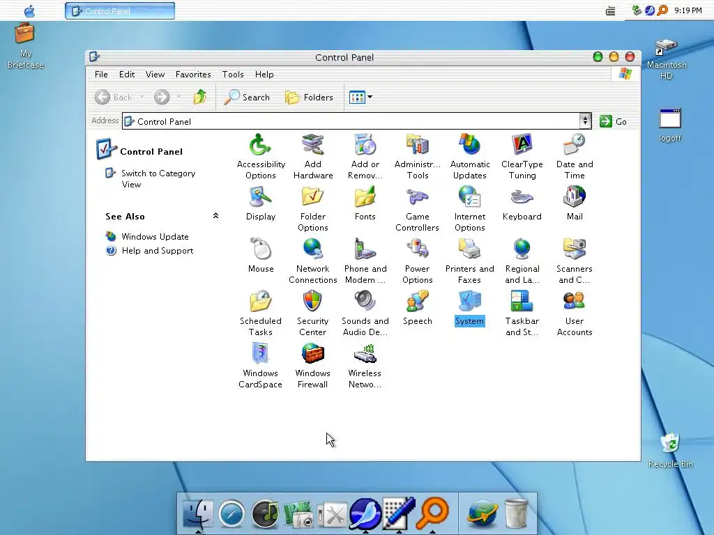Open Back button history dropdown arrow

click(142, 97)
